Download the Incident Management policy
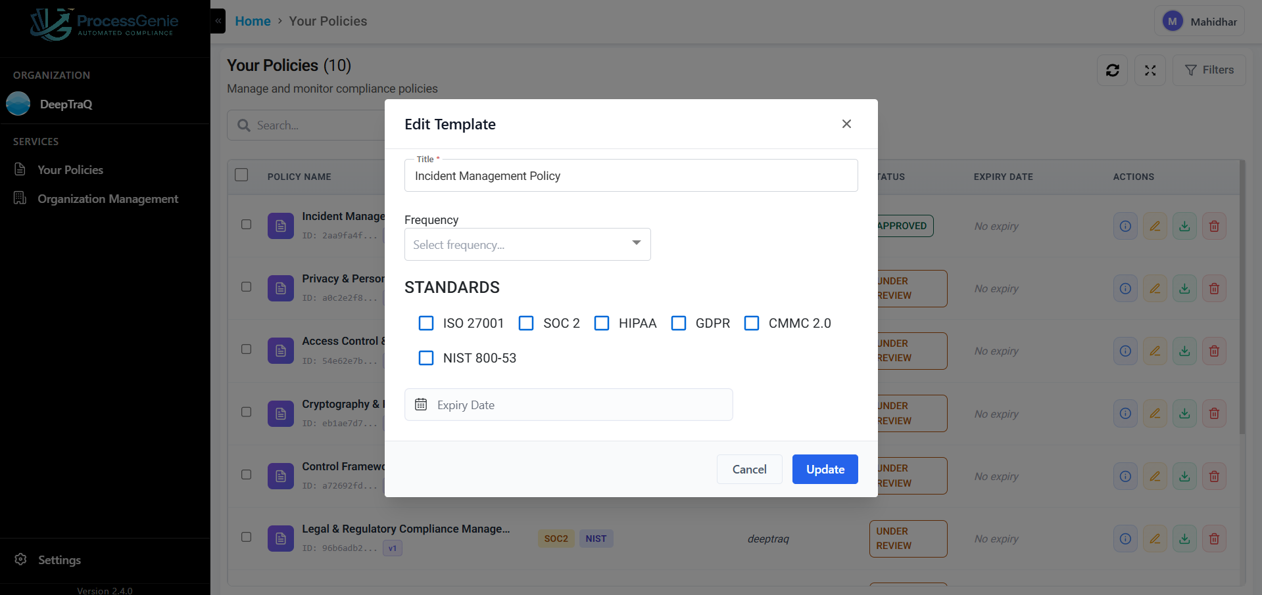The width and height of the screenshot is (1262, 595). (x=1184, y=226)
